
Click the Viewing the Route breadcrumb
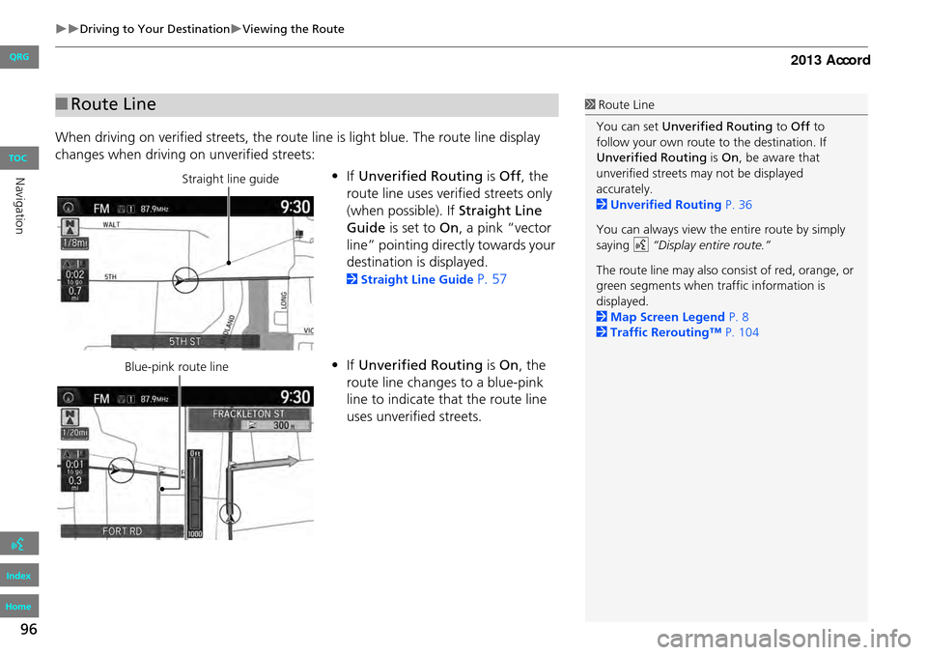click(294, 29)
